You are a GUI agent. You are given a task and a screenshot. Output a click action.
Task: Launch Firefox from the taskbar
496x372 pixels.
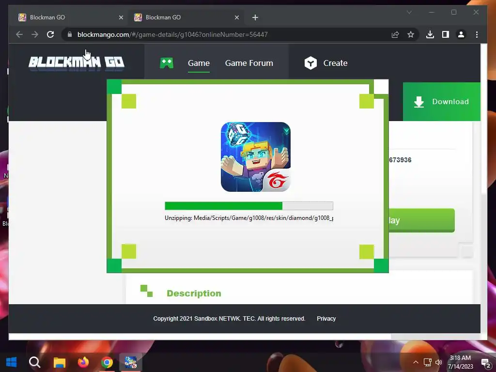click(83, 362)
